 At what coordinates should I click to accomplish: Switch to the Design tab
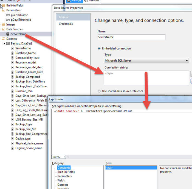coord(74,1)
